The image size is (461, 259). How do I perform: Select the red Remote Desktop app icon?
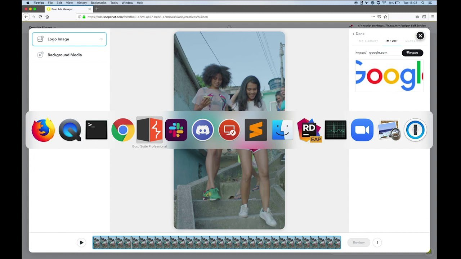point(229,130)
